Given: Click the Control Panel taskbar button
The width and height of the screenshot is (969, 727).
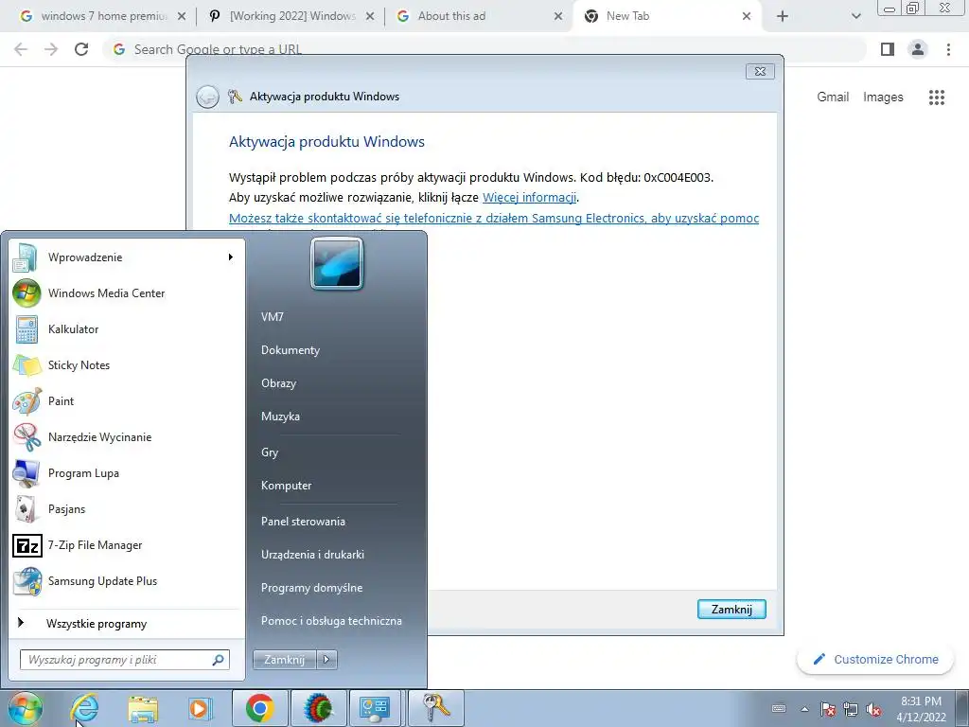Looking at the screenshot, I should click(375, 708).
